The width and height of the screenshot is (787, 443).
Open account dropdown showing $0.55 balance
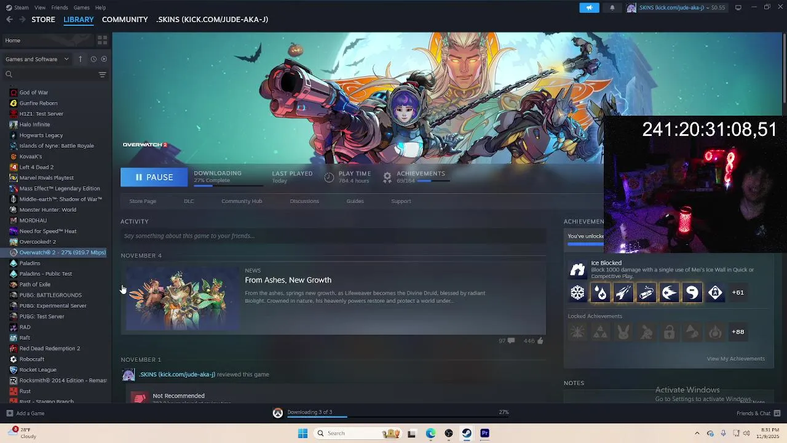(677, 7)
